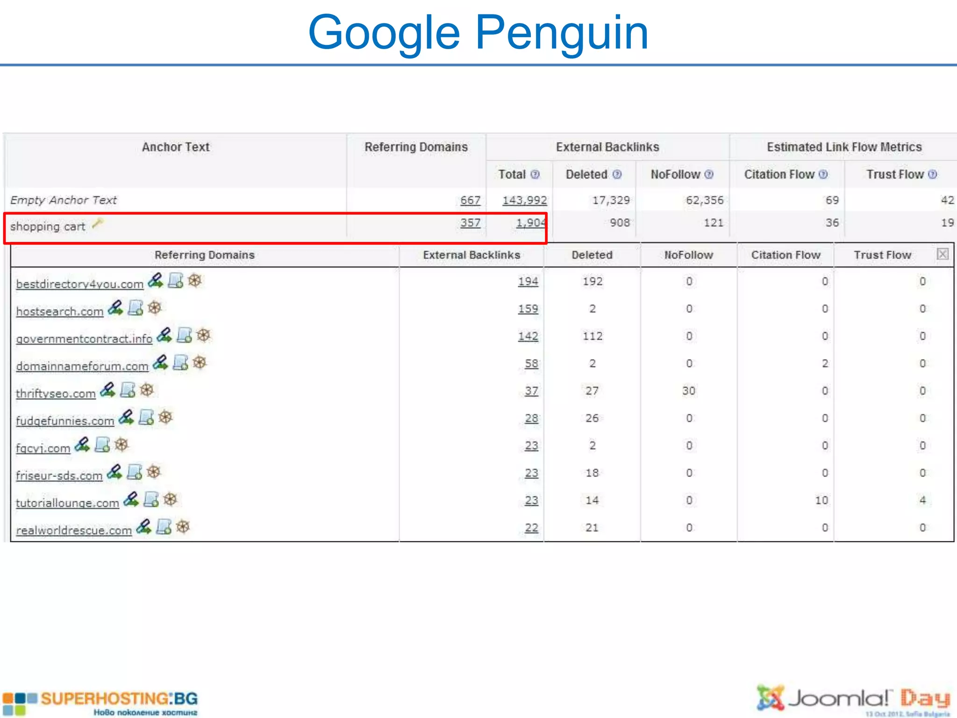Screen dimensions: 957x718
Task: Click the help icon next to Citation Flow
Action: click(823, 174)
